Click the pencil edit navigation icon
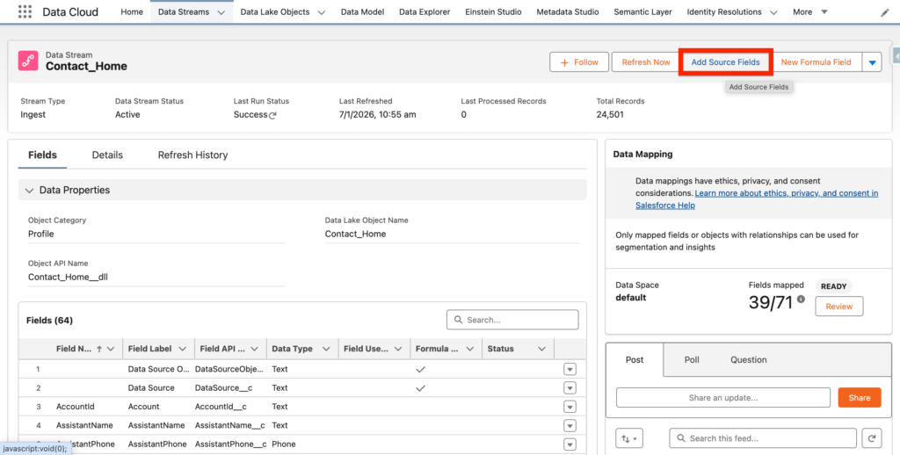 coord(884,13)
